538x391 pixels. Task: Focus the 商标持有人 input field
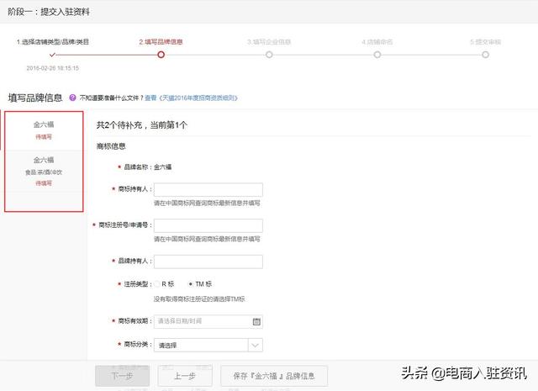click(x=208, y=190)
